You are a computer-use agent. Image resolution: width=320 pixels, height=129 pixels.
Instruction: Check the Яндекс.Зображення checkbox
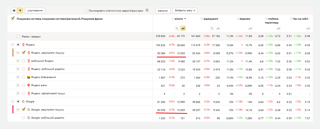point(23,77)
